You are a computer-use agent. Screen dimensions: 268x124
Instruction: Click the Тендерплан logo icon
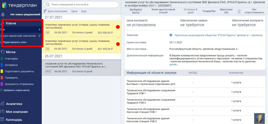pyautogui.click(x=5, y=5)
